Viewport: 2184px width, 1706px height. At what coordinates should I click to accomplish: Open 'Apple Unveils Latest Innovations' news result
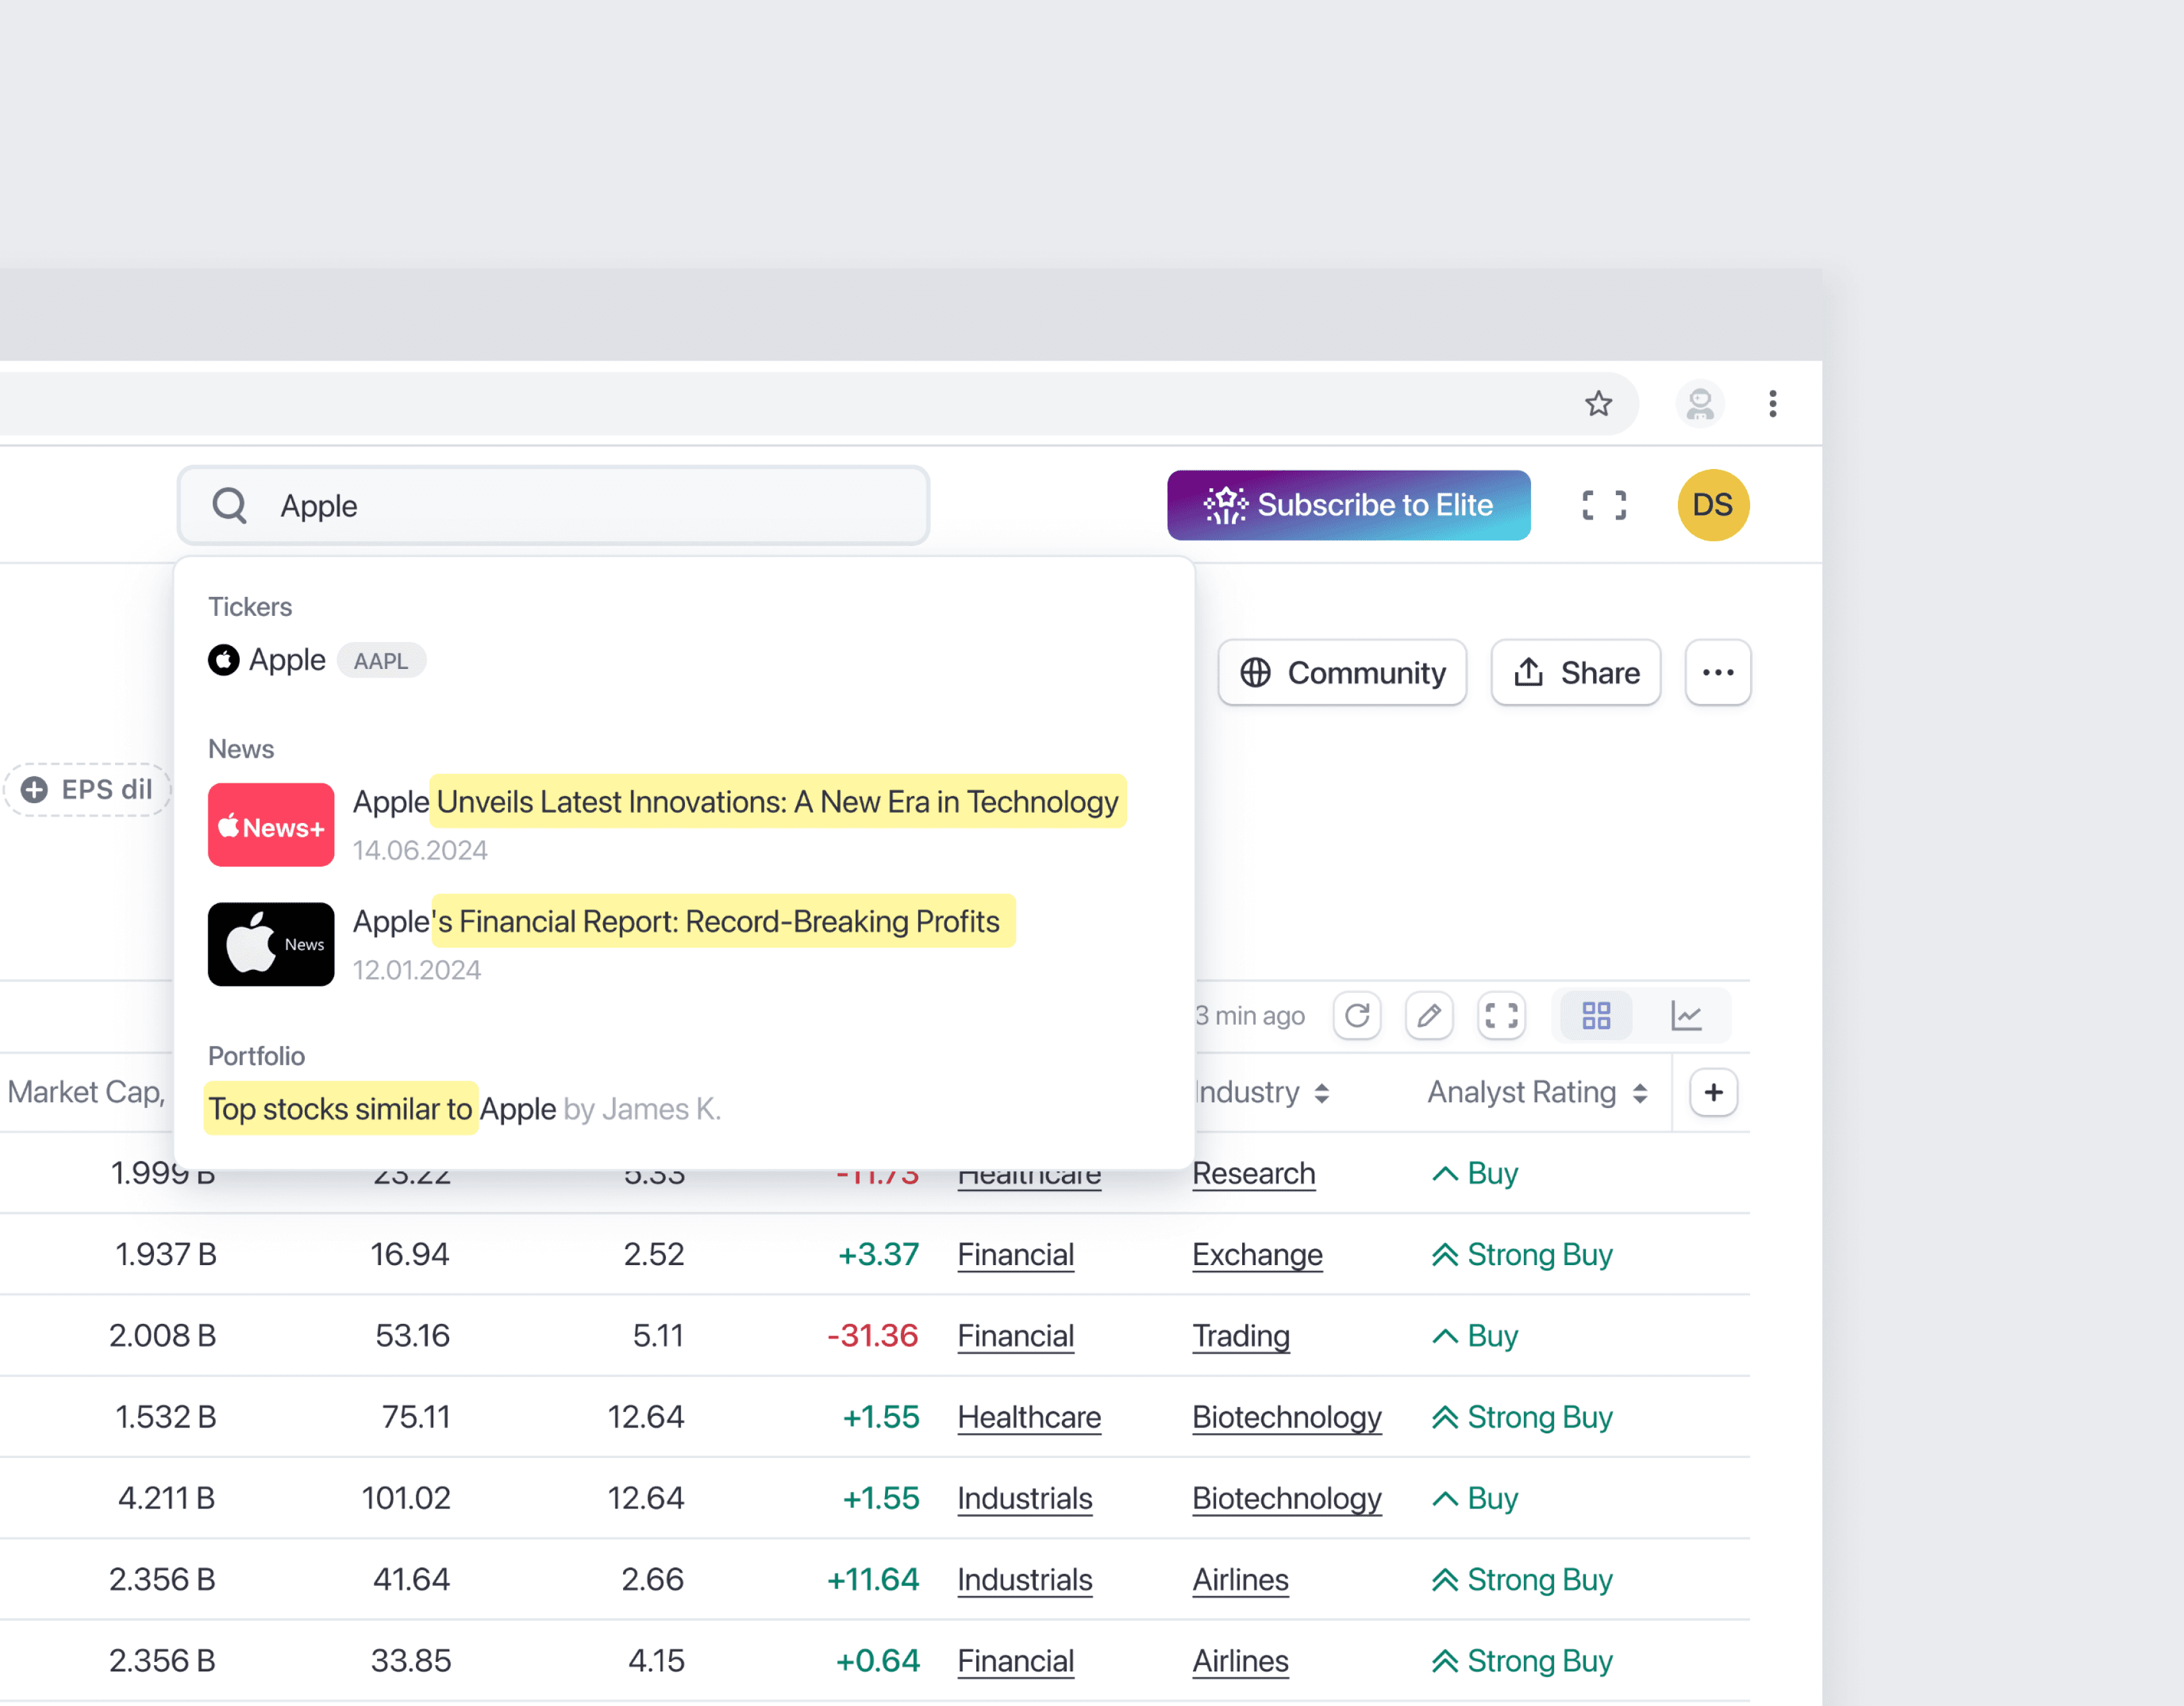pyautogui.click(x=735, y=802)
